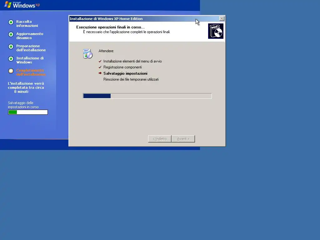The width and height of the screenshot is (320, 240).
Task: Click Rimozione dei file temporanei utilizzati text
Action: [x=131, y=79]
